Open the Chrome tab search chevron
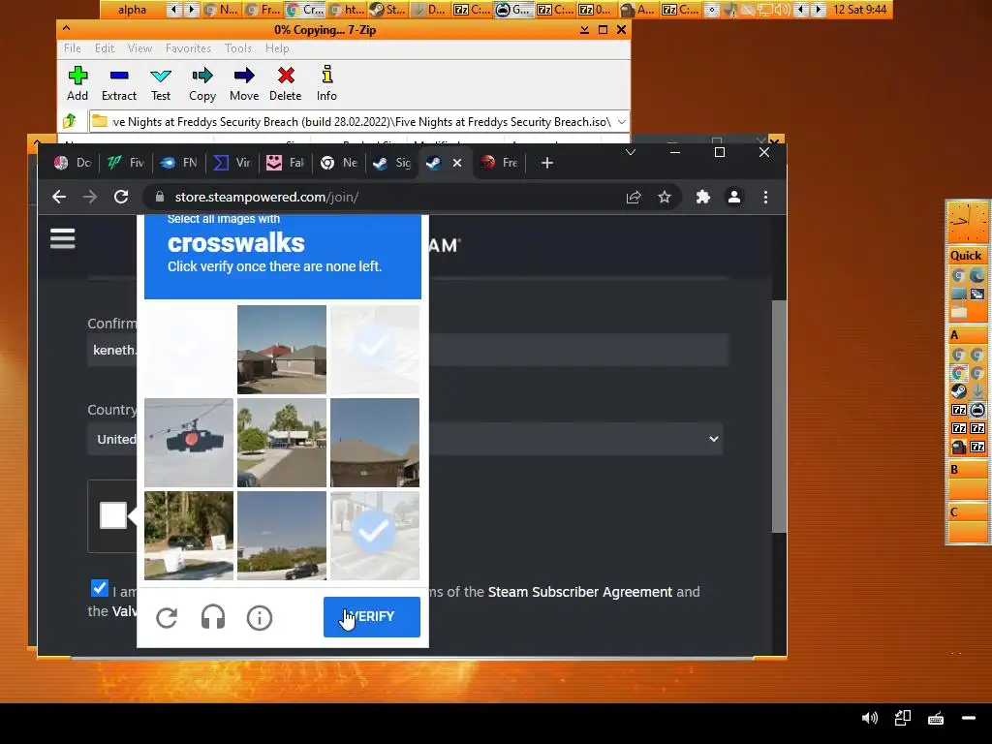The width and height of the screenshot is (992, 744). (x=630, y=152)
